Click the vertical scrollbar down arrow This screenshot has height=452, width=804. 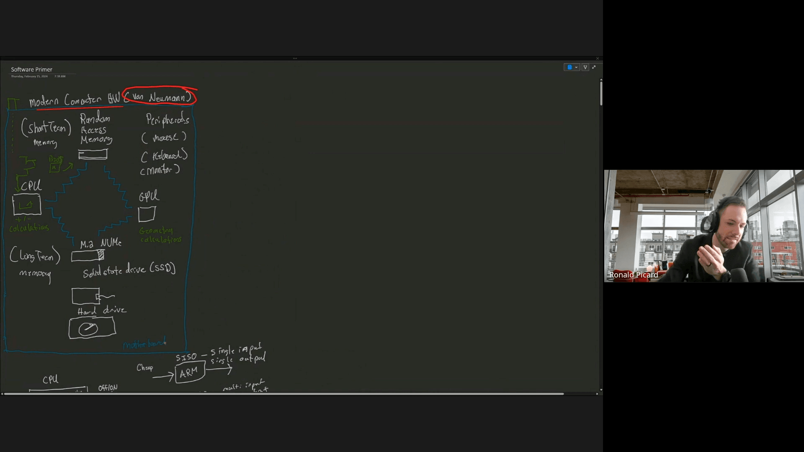coord(601,390)
